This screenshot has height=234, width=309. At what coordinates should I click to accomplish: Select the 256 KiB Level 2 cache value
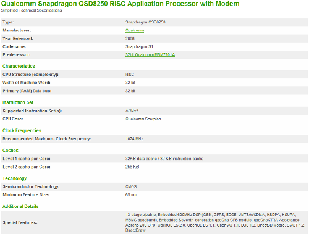coord(132,167)
